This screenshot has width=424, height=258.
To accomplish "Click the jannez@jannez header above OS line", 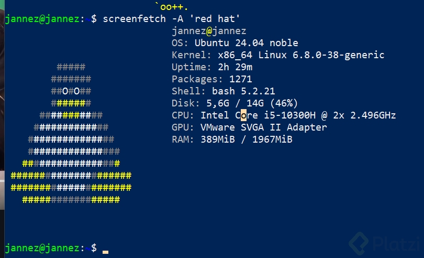I will [x=209, y=31].
